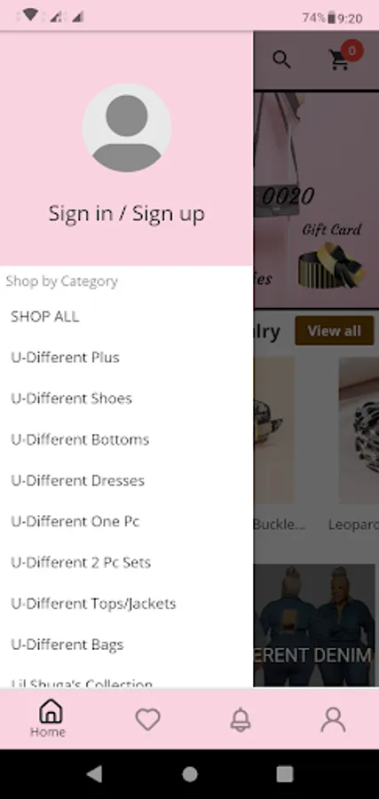This screenshot has width=379, height=799.
Task: Select U-Different Tops/Jackets category
Action: point(126,604)
